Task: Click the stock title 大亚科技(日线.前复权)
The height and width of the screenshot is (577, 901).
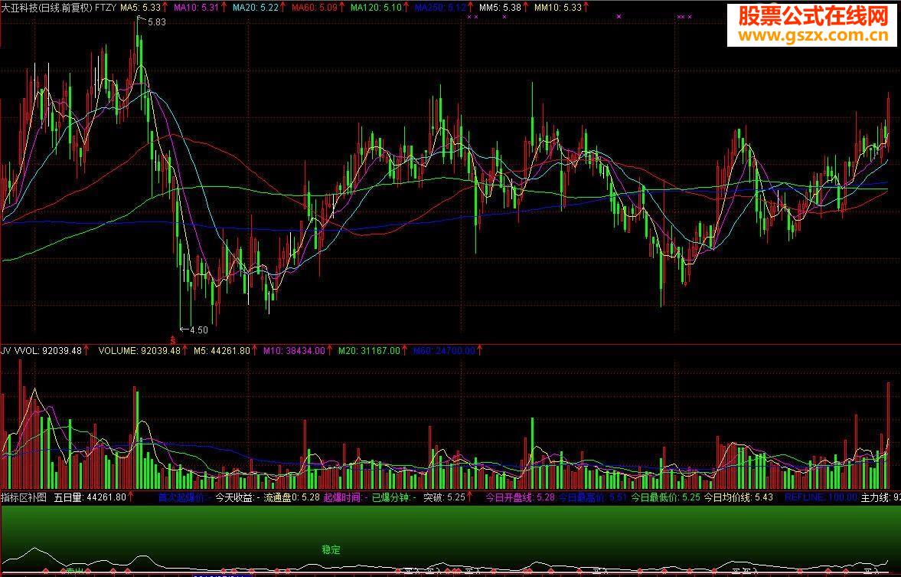Action: [47, 8]
